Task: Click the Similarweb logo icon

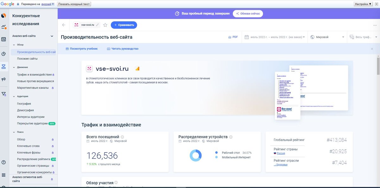Action: pos(3,16)
